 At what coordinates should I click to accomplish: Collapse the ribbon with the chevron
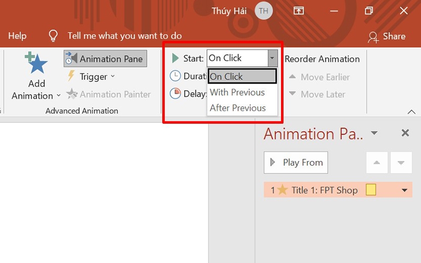[412, 112]
